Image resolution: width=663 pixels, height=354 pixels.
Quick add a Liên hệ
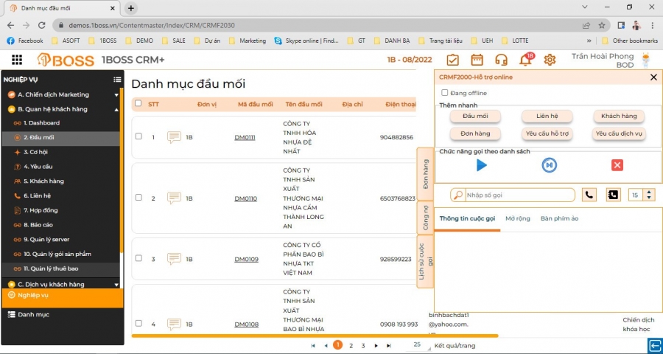(547, 116)
